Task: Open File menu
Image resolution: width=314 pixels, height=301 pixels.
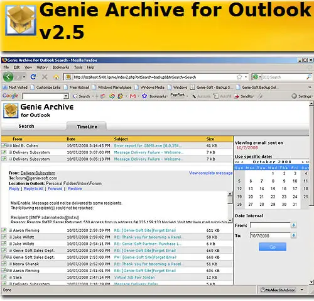Action: click(6, 67)
